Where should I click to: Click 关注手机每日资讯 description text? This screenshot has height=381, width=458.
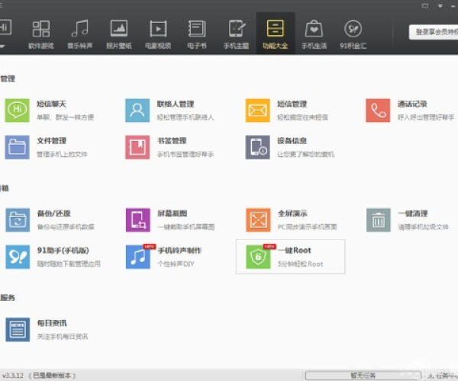pos(63,337)
